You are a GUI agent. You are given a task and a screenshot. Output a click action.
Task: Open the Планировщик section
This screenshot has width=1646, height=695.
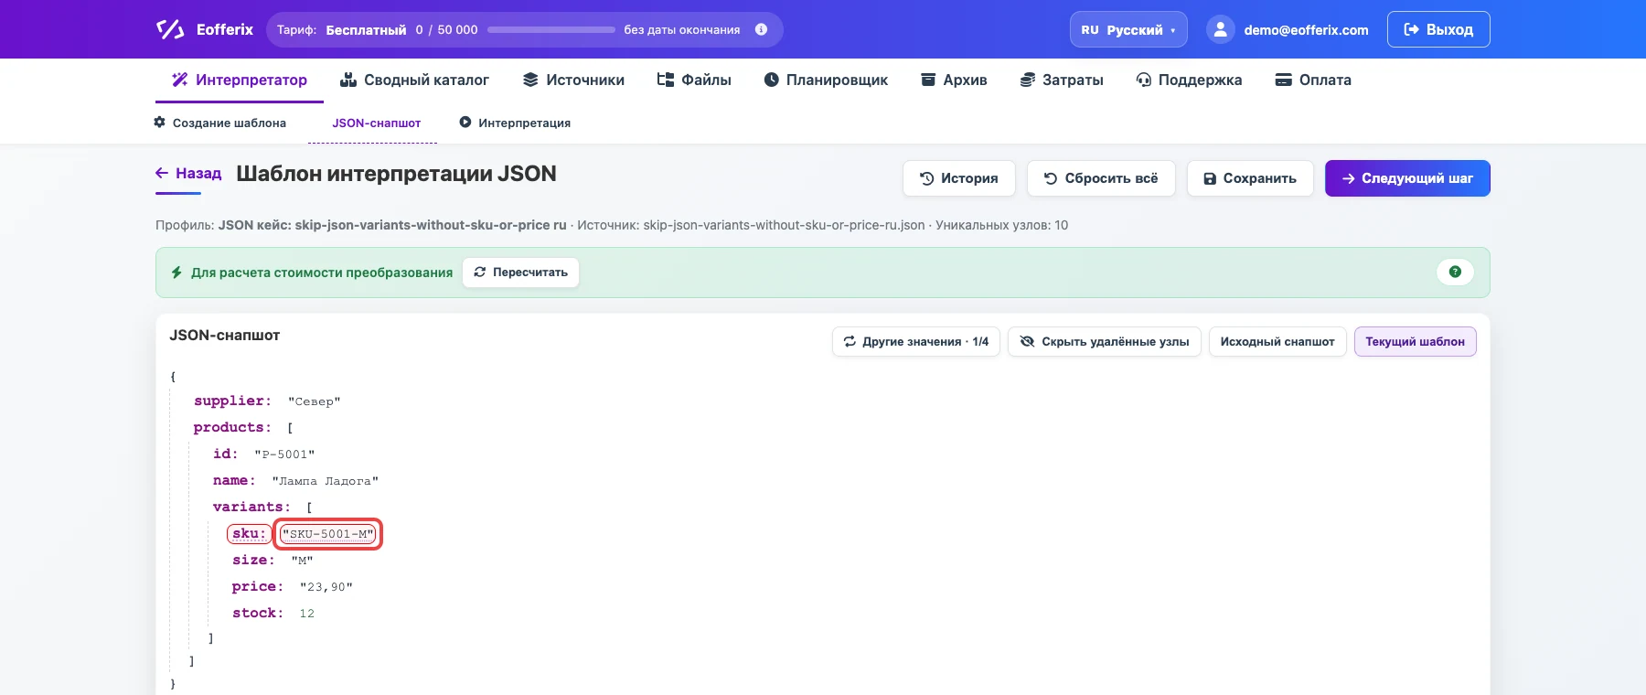(x=826, y=80)
